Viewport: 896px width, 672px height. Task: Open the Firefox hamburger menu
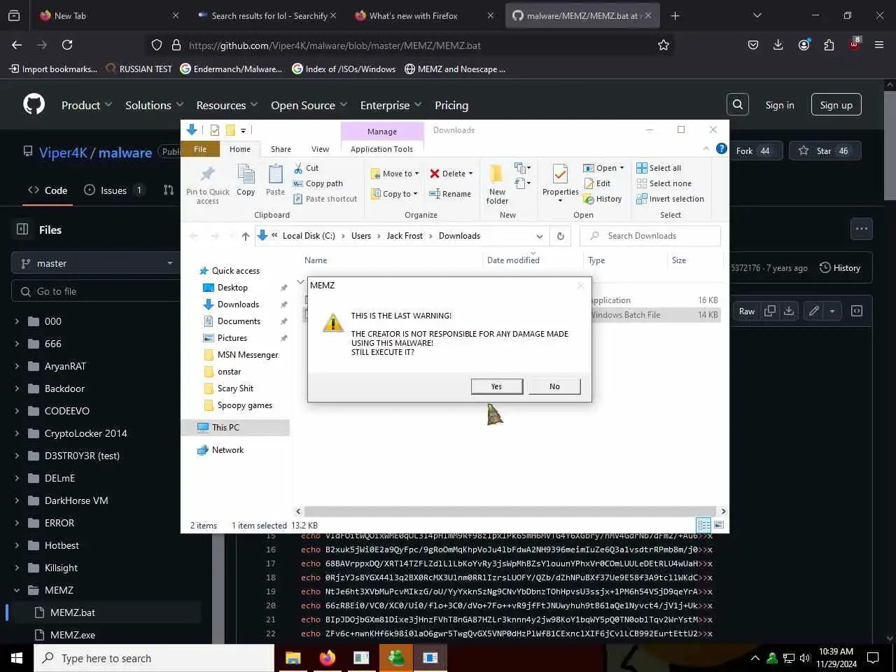[x=879, y=45]
